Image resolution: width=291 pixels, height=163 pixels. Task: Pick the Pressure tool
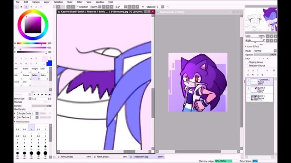point(26,77)
